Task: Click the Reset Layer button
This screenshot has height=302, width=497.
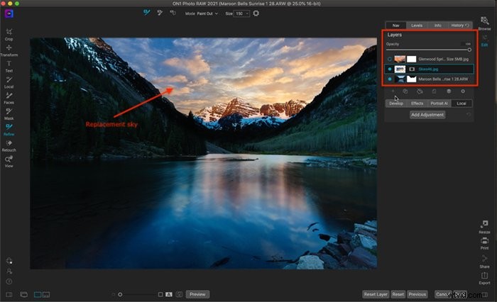Action: tap(376, 294)
